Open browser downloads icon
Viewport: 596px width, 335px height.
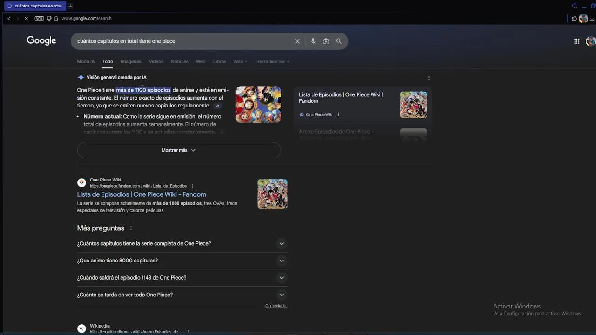592,19
